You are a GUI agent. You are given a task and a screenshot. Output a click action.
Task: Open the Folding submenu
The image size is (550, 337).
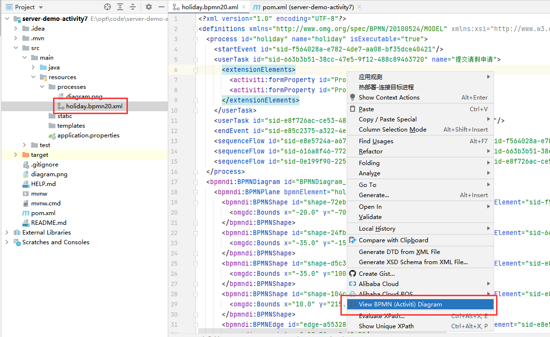coord(420,163)
